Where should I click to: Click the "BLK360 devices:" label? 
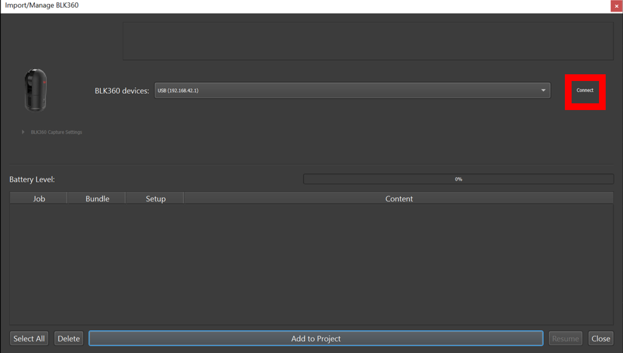(x=122, y=90)
